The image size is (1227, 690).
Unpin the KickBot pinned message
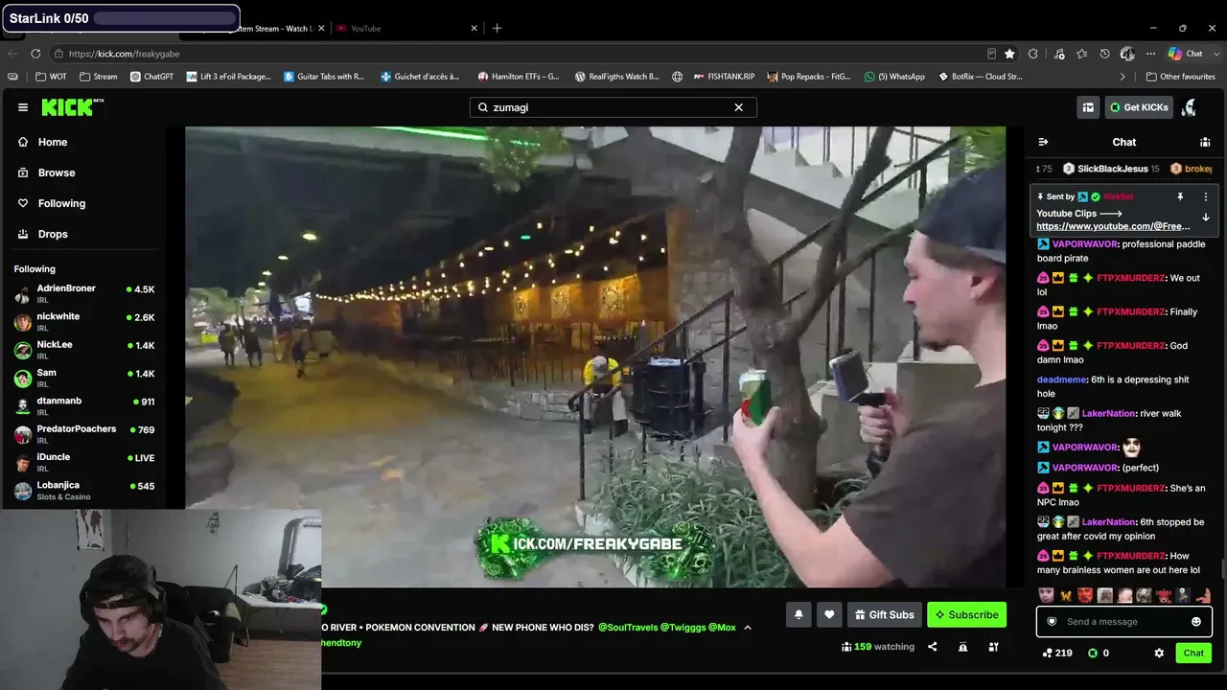pos(1180,196)
